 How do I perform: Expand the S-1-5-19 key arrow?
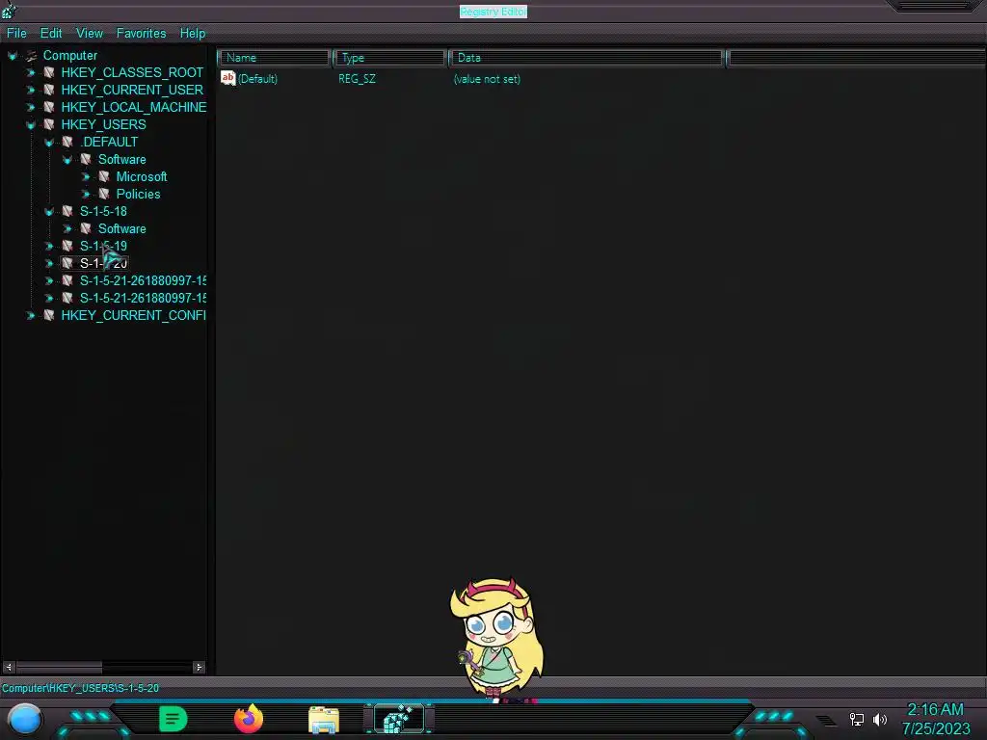48,246
